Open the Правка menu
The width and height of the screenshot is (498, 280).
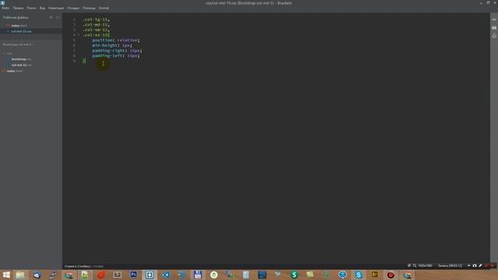[x=18, y=8]
